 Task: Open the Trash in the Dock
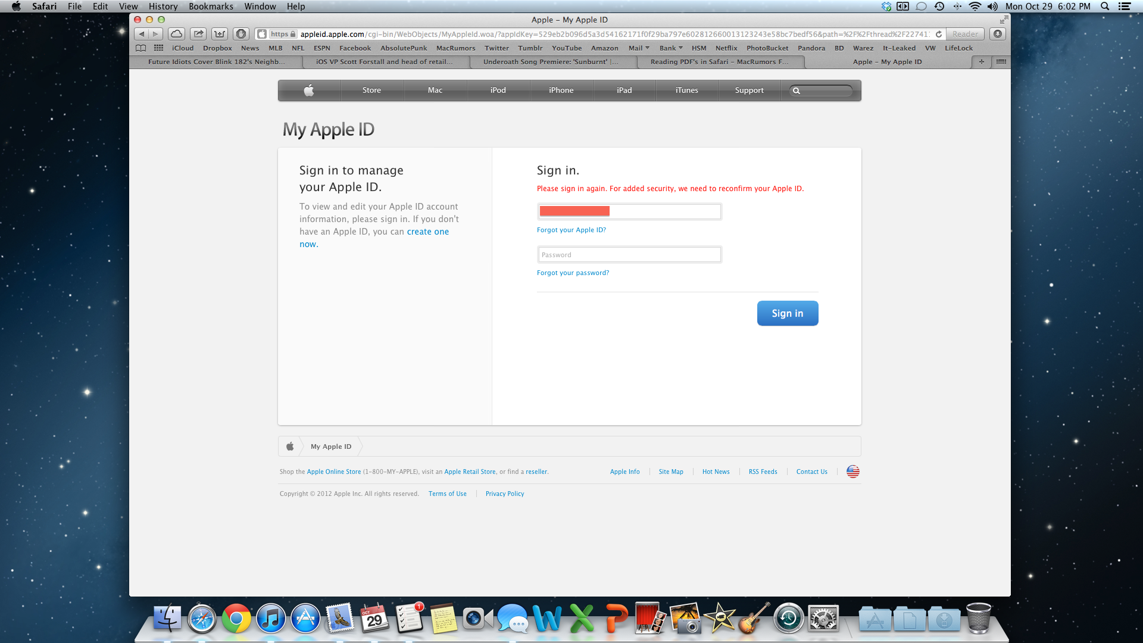(x=978, y=619)
